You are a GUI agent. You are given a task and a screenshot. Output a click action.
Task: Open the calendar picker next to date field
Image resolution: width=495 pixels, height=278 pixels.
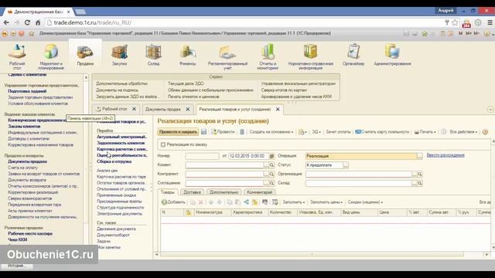coord(271,156)
